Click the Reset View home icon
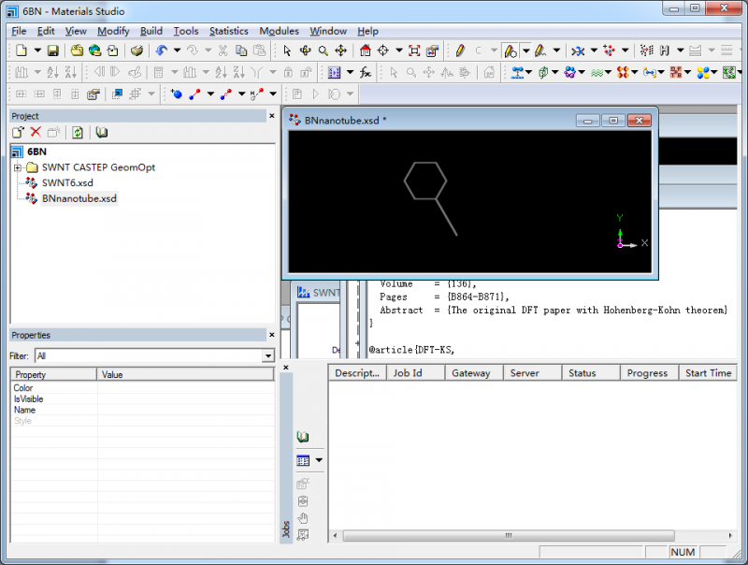This screenshot has width=748, height=565. 365,51
